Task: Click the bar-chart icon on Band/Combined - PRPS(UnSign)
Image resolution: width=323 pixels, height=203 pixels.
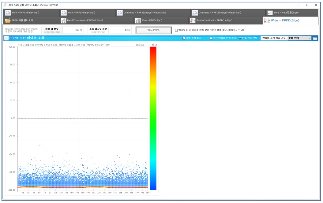Action: [63, 20]
